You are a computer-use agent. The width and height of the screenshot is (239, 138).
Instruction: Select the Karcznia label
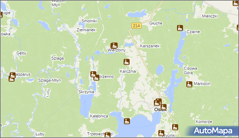[x=128, y=71]
